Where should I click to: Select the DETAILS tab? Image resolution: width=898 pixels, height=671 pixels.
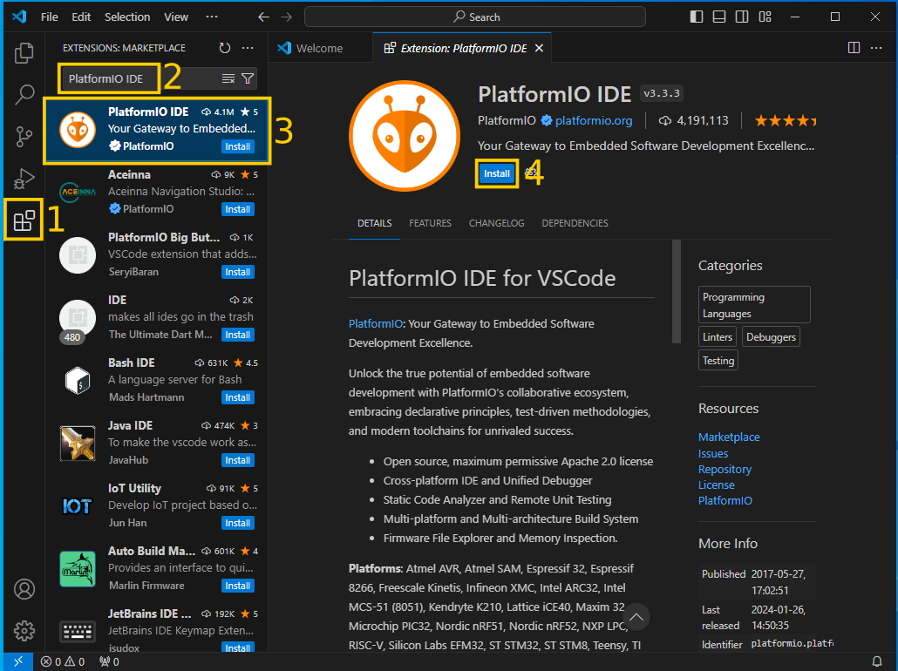point(375,223)
